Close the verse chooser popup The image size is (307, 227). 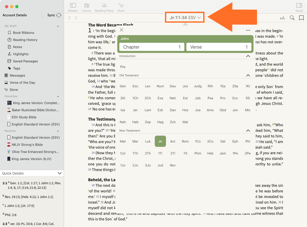(122, 30)
